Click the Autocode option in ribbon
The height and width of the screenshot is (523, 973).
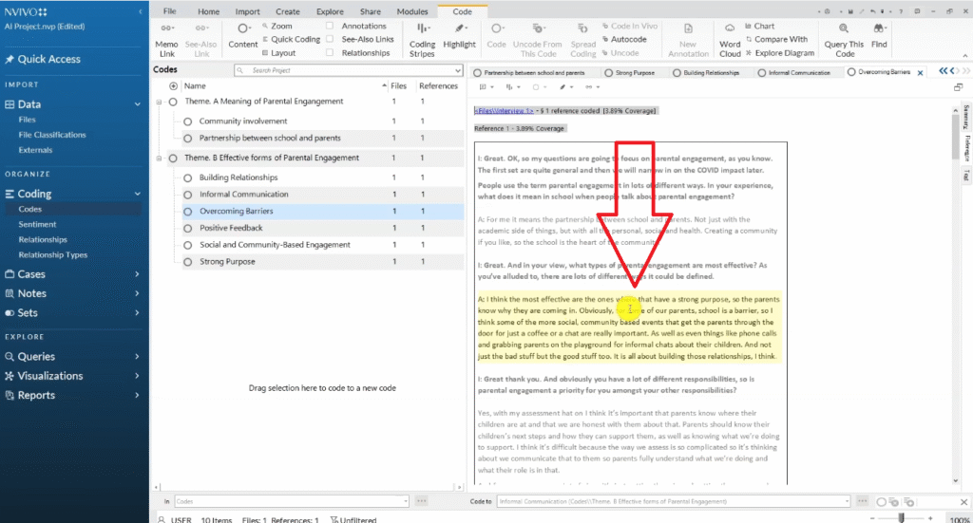628,40
